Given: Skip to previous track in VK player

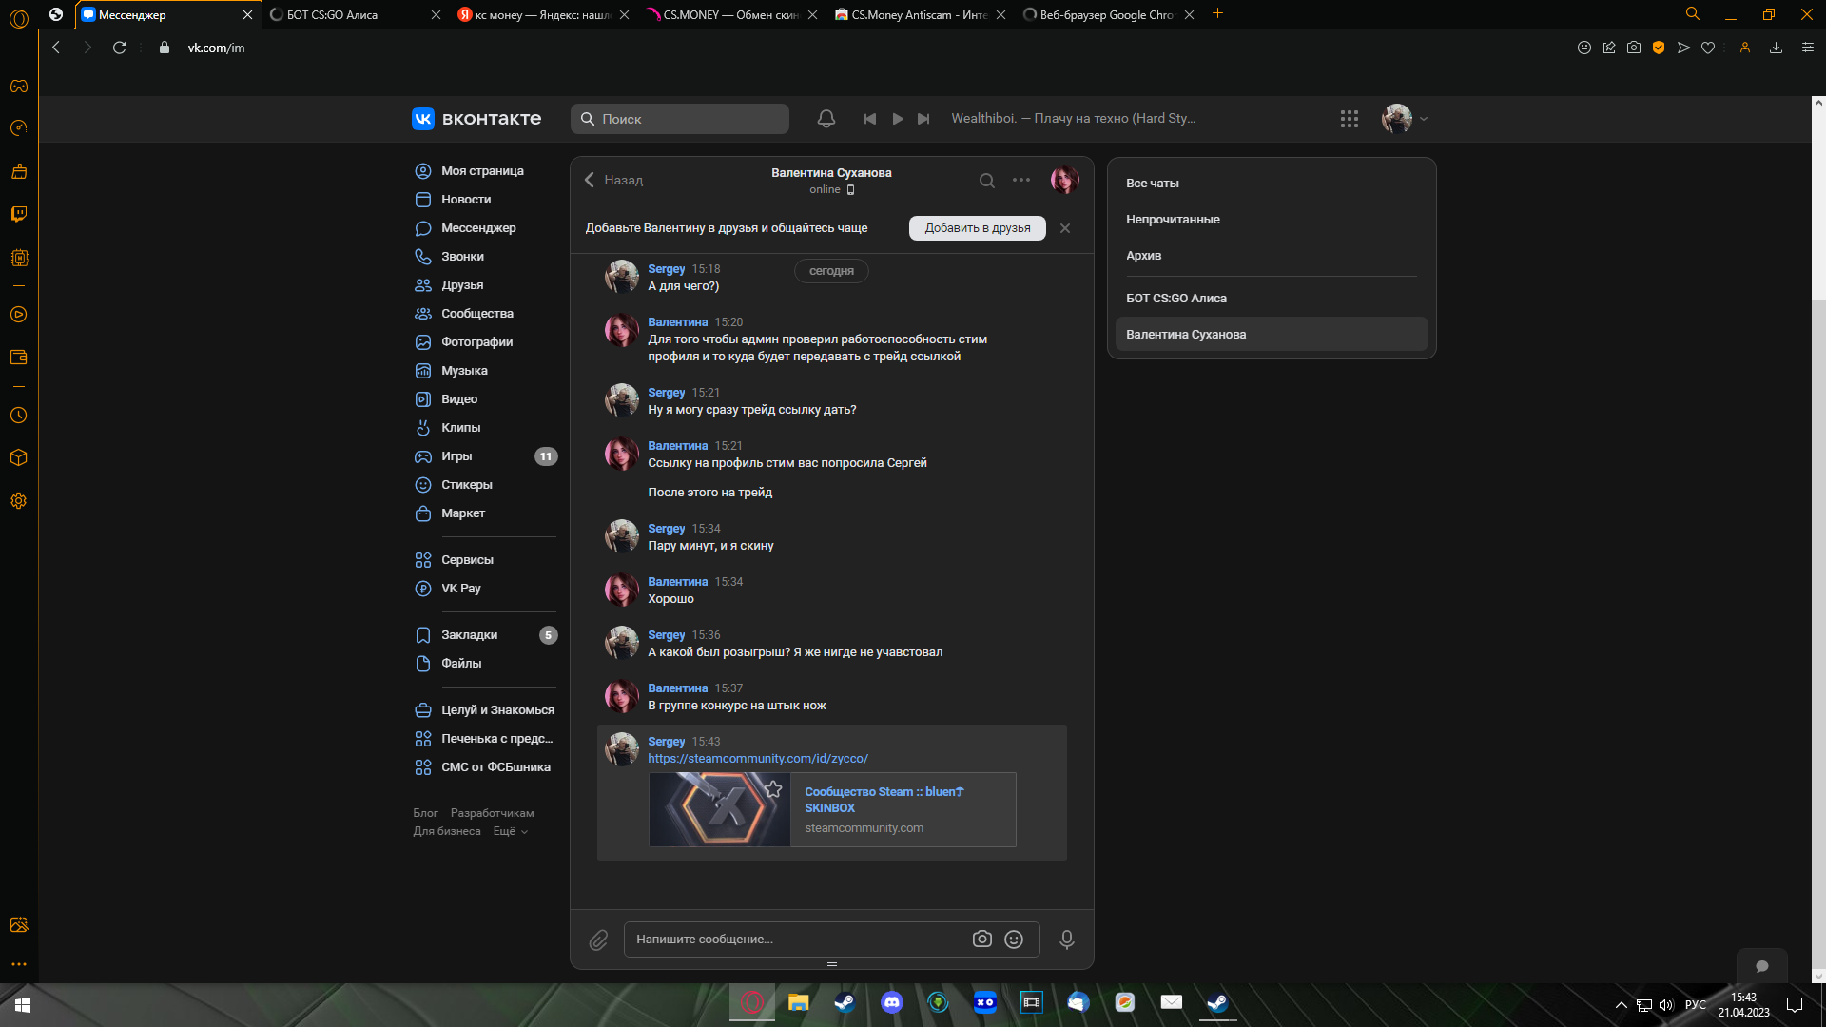Looking at the screenshot, I should click(x=869, y=119).
